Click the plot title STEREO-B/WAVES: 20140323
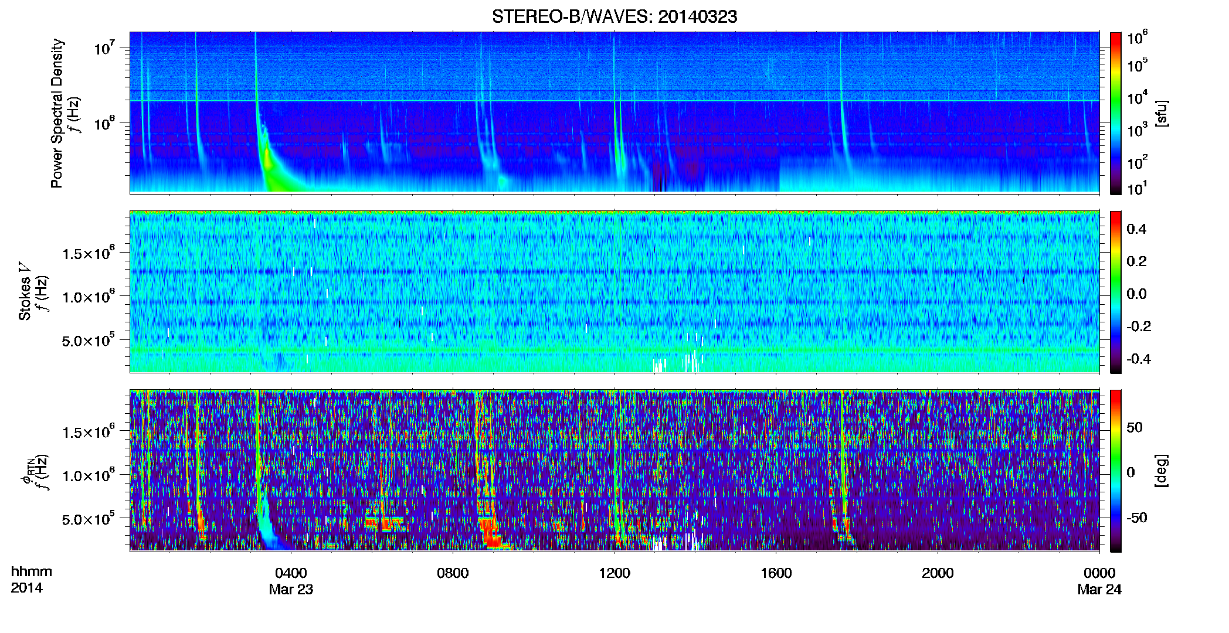Image resolution: width=1229 pixels, height=633 pixels. (x=614, y=16)
